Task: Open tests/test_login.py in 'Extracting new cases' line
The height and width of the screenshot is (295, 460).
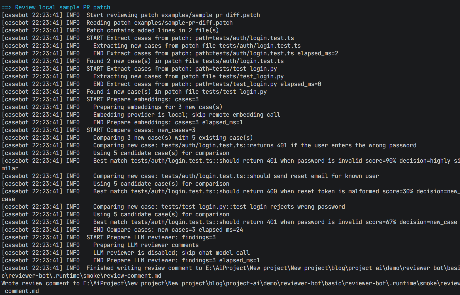Action: click(x=251, y=76)
